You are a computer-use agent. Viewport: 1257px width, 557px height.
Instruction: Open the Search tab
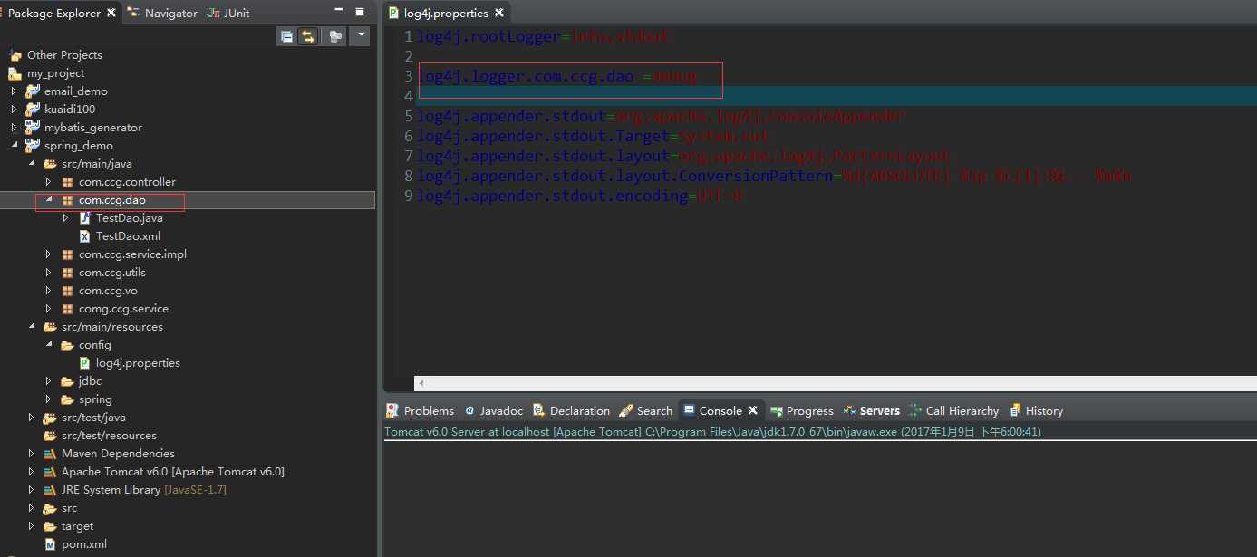point(645,410)
